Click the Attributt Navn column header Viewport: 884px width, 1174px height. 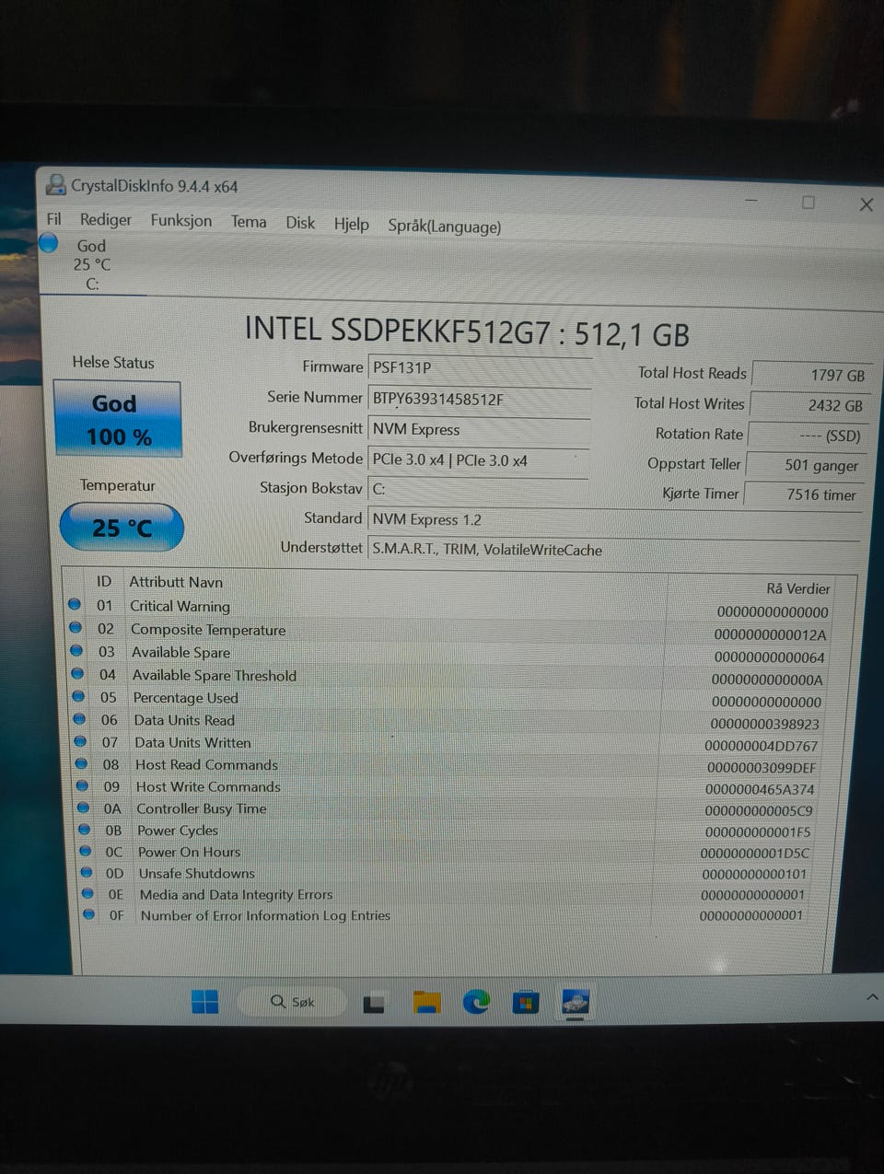(x=176, y=582)
